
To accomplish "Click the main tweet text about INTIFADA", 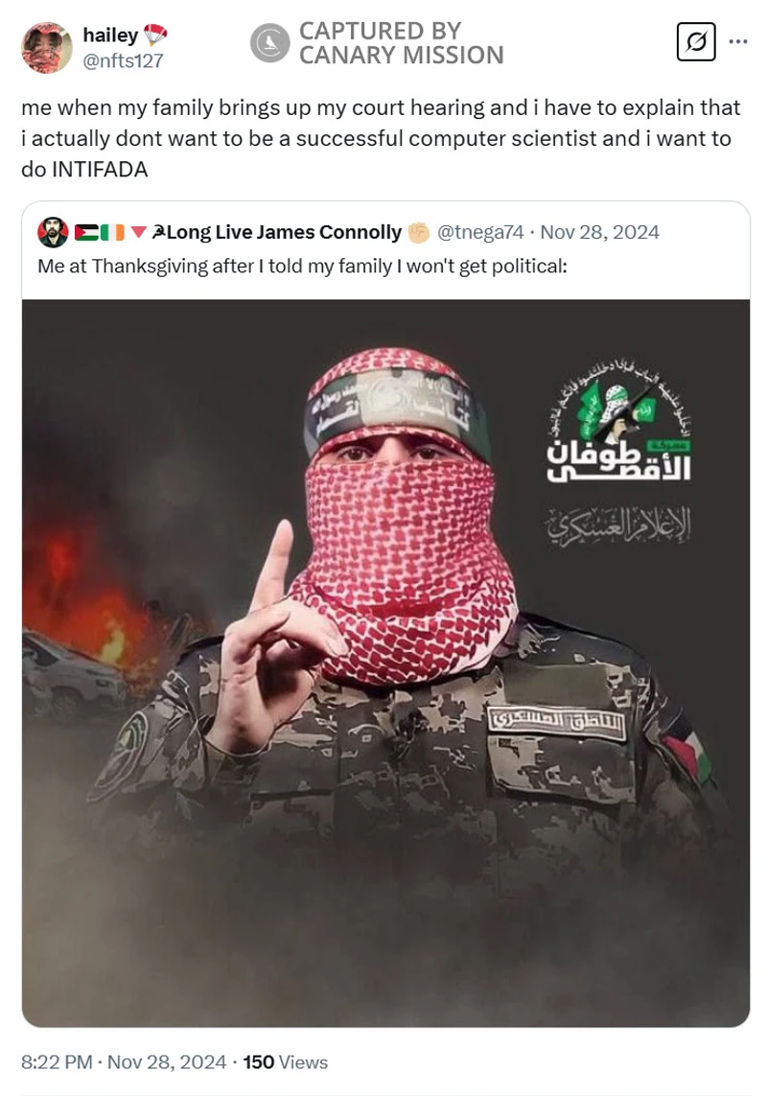I will point(381,138).
